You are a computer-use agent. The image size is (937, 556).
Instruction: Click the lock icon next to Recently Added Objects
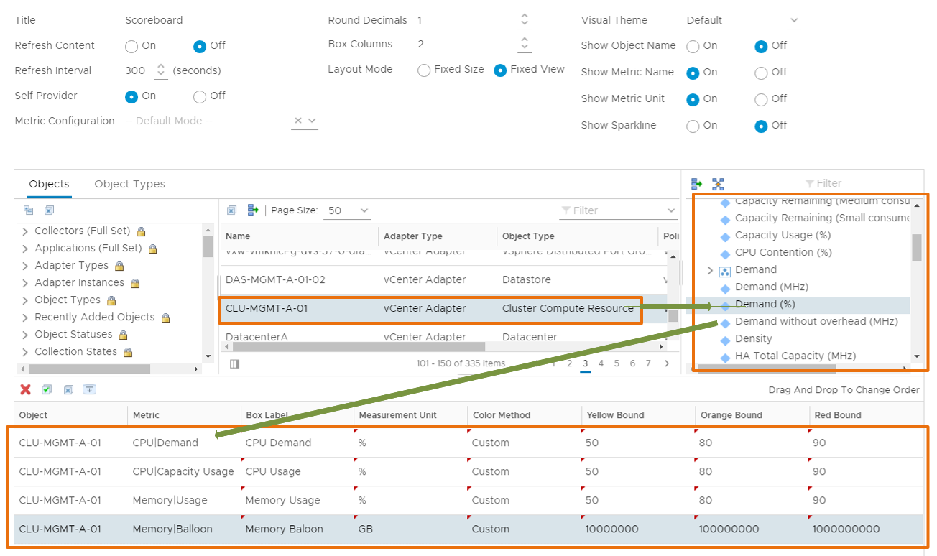tap(166, 318)
